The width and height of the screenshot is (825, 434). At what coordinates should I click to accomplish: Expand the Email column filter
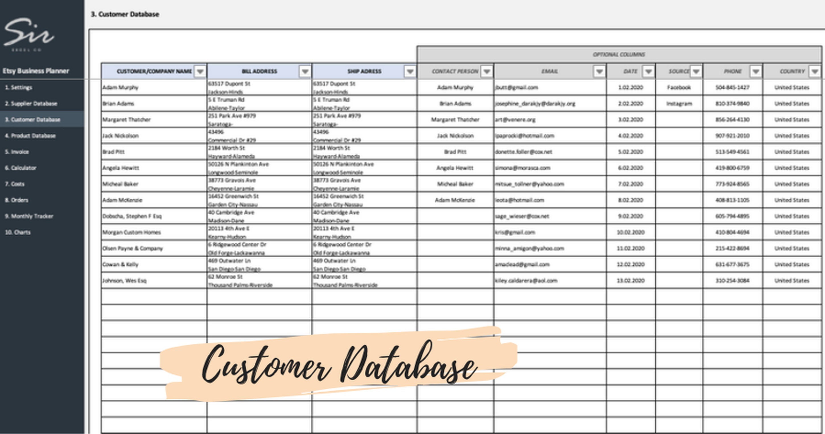click(x=599, y=71)
